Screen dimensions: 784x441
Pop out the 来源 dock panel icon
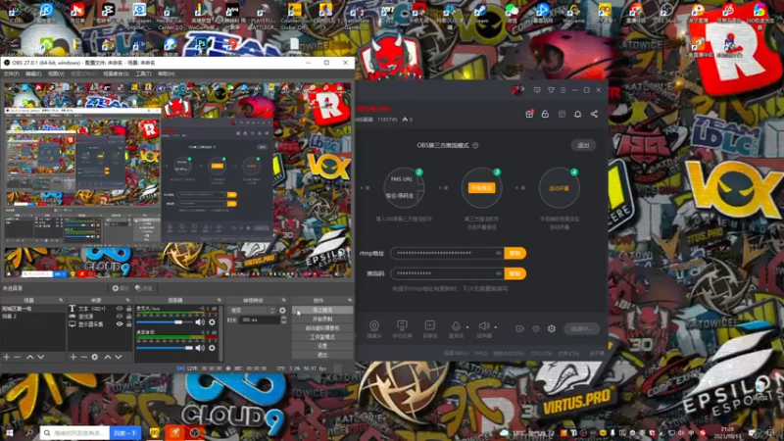[x=127, y=300]
